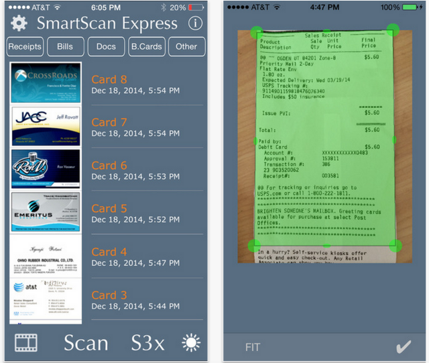Click the date Dec 18, 2014, 5:53 PM
The width and height of the screenshot is (429, 363).
click(x=135, y=177)
